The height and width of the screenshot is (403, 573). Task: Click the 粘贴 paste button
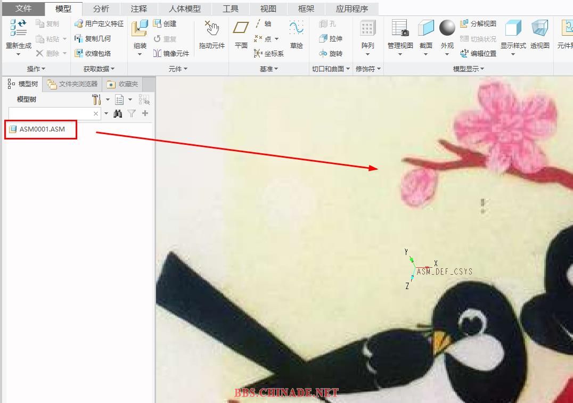[47, 39]
